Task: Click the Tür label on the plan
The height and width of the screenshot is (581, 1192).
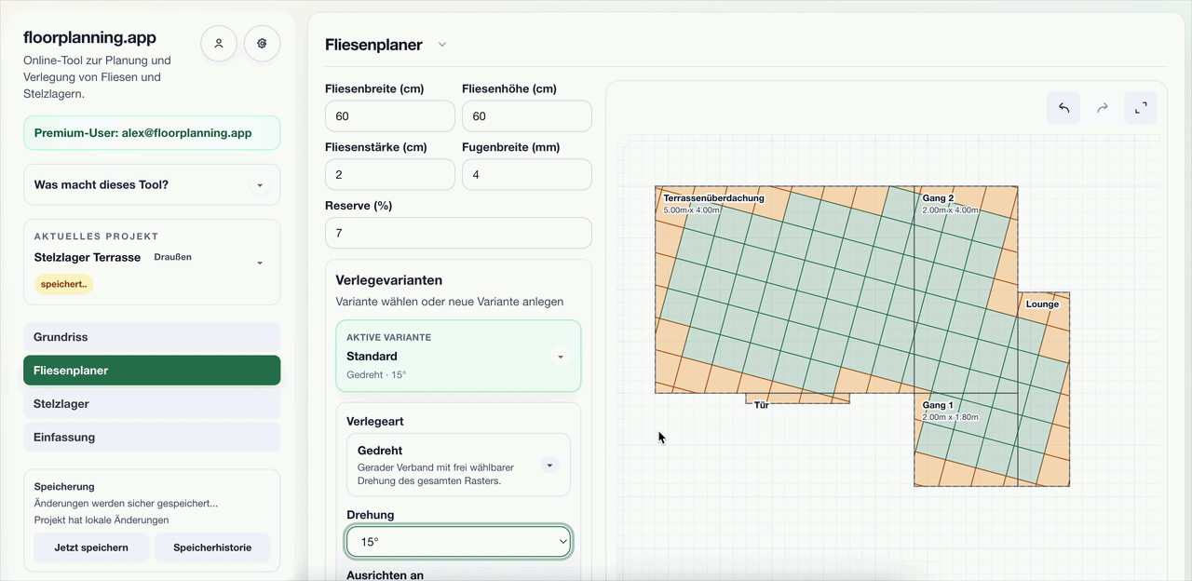Action: pos(762,405)
